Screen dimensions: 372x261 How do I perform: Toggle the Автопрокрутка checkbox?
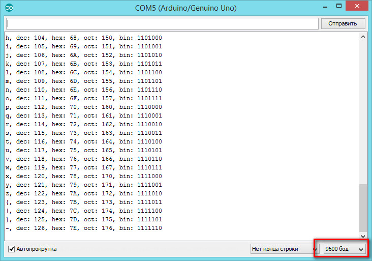11,249
